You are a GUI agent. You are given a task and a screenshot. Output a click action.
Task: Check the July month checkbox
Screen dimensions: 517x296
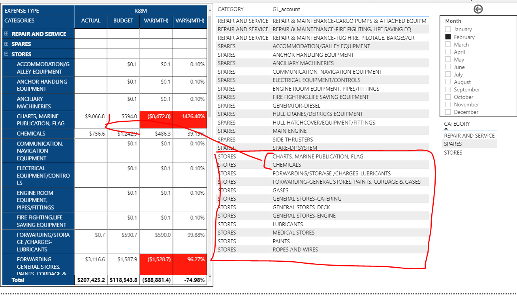coord(448,74)
